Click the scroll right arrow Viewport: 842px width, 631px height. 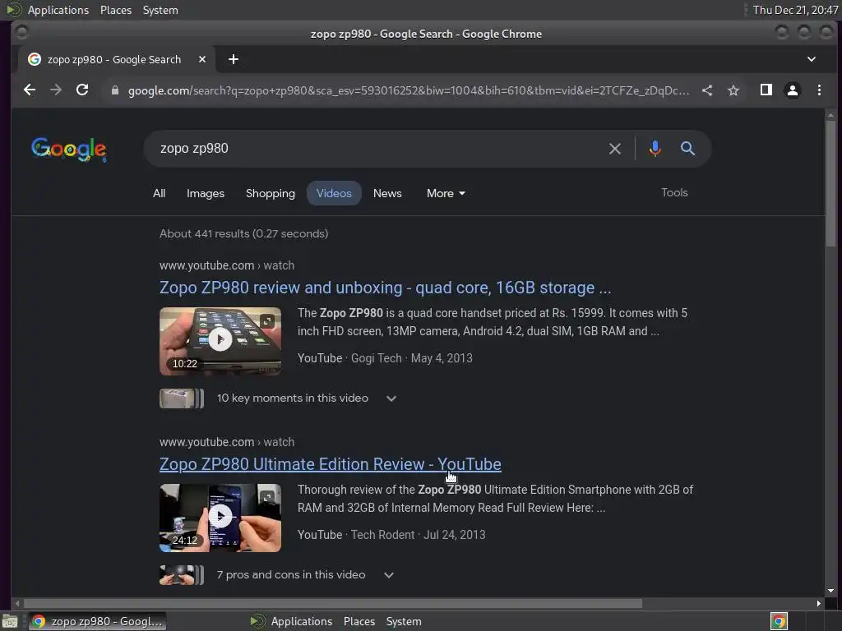pyautogui.click(x=818, y=604)
